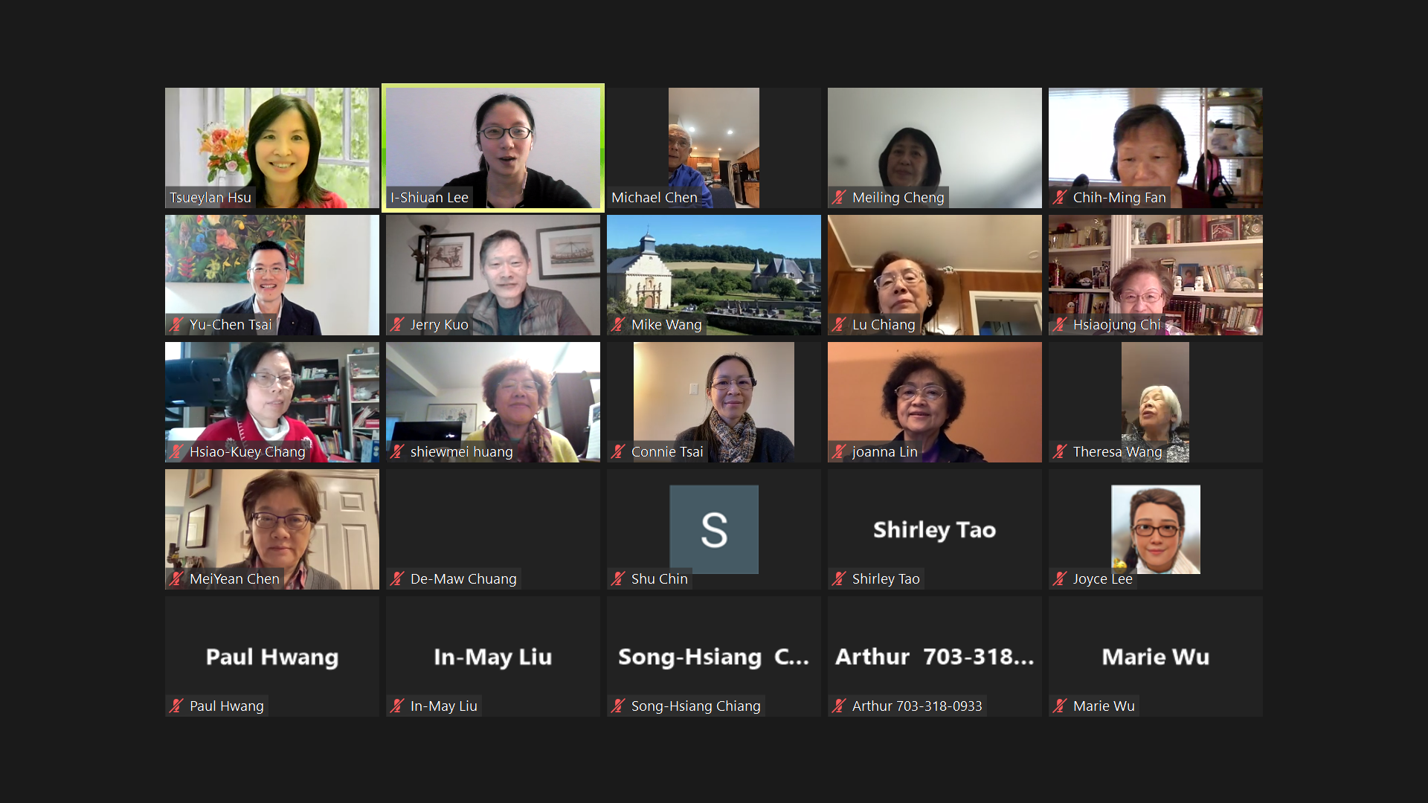The height and width of the screenshot is (803, 1428).
Task: Select Tsueylan Hsu's video tile
Action: pyautogui.click(x=272, y=148)
